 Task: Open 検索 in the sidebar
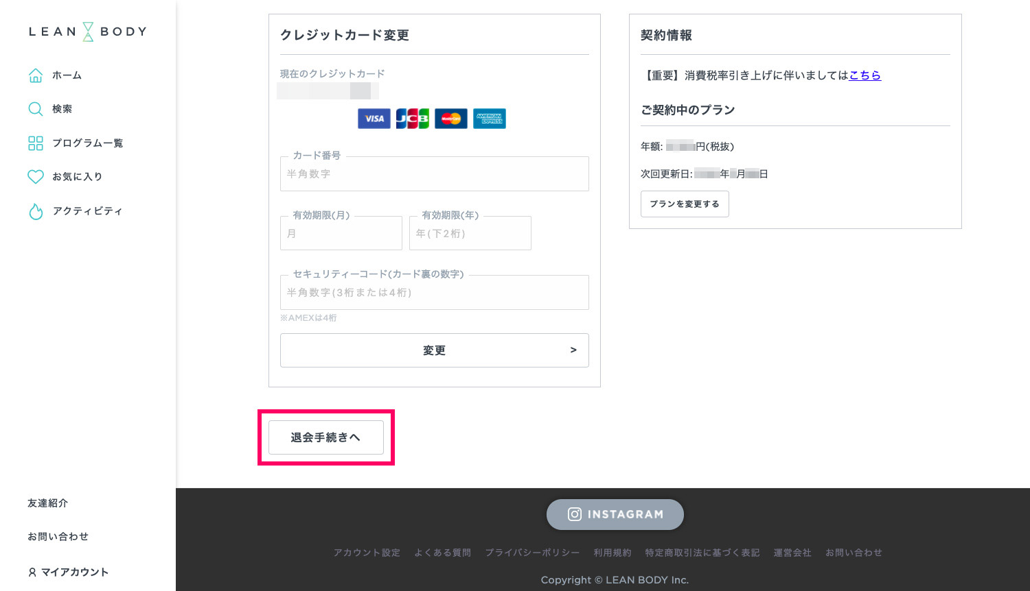click(x=62, y=109)
